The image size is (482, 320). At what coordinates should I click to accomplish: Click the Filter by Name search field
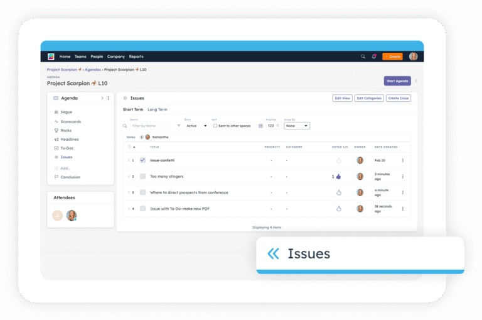click(149, 126)
